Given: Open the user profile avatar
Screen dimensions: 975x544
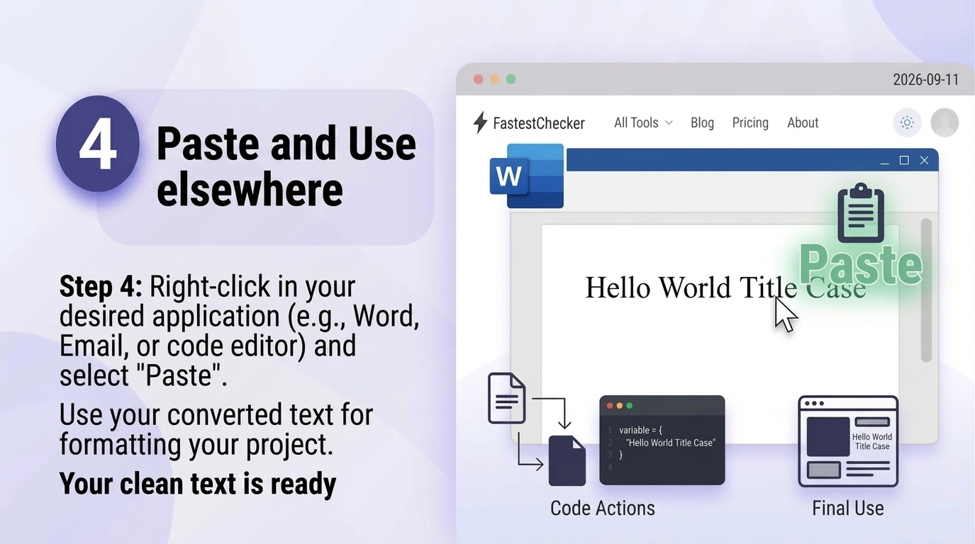Looking at the screenshot, I should pos(945,123).
